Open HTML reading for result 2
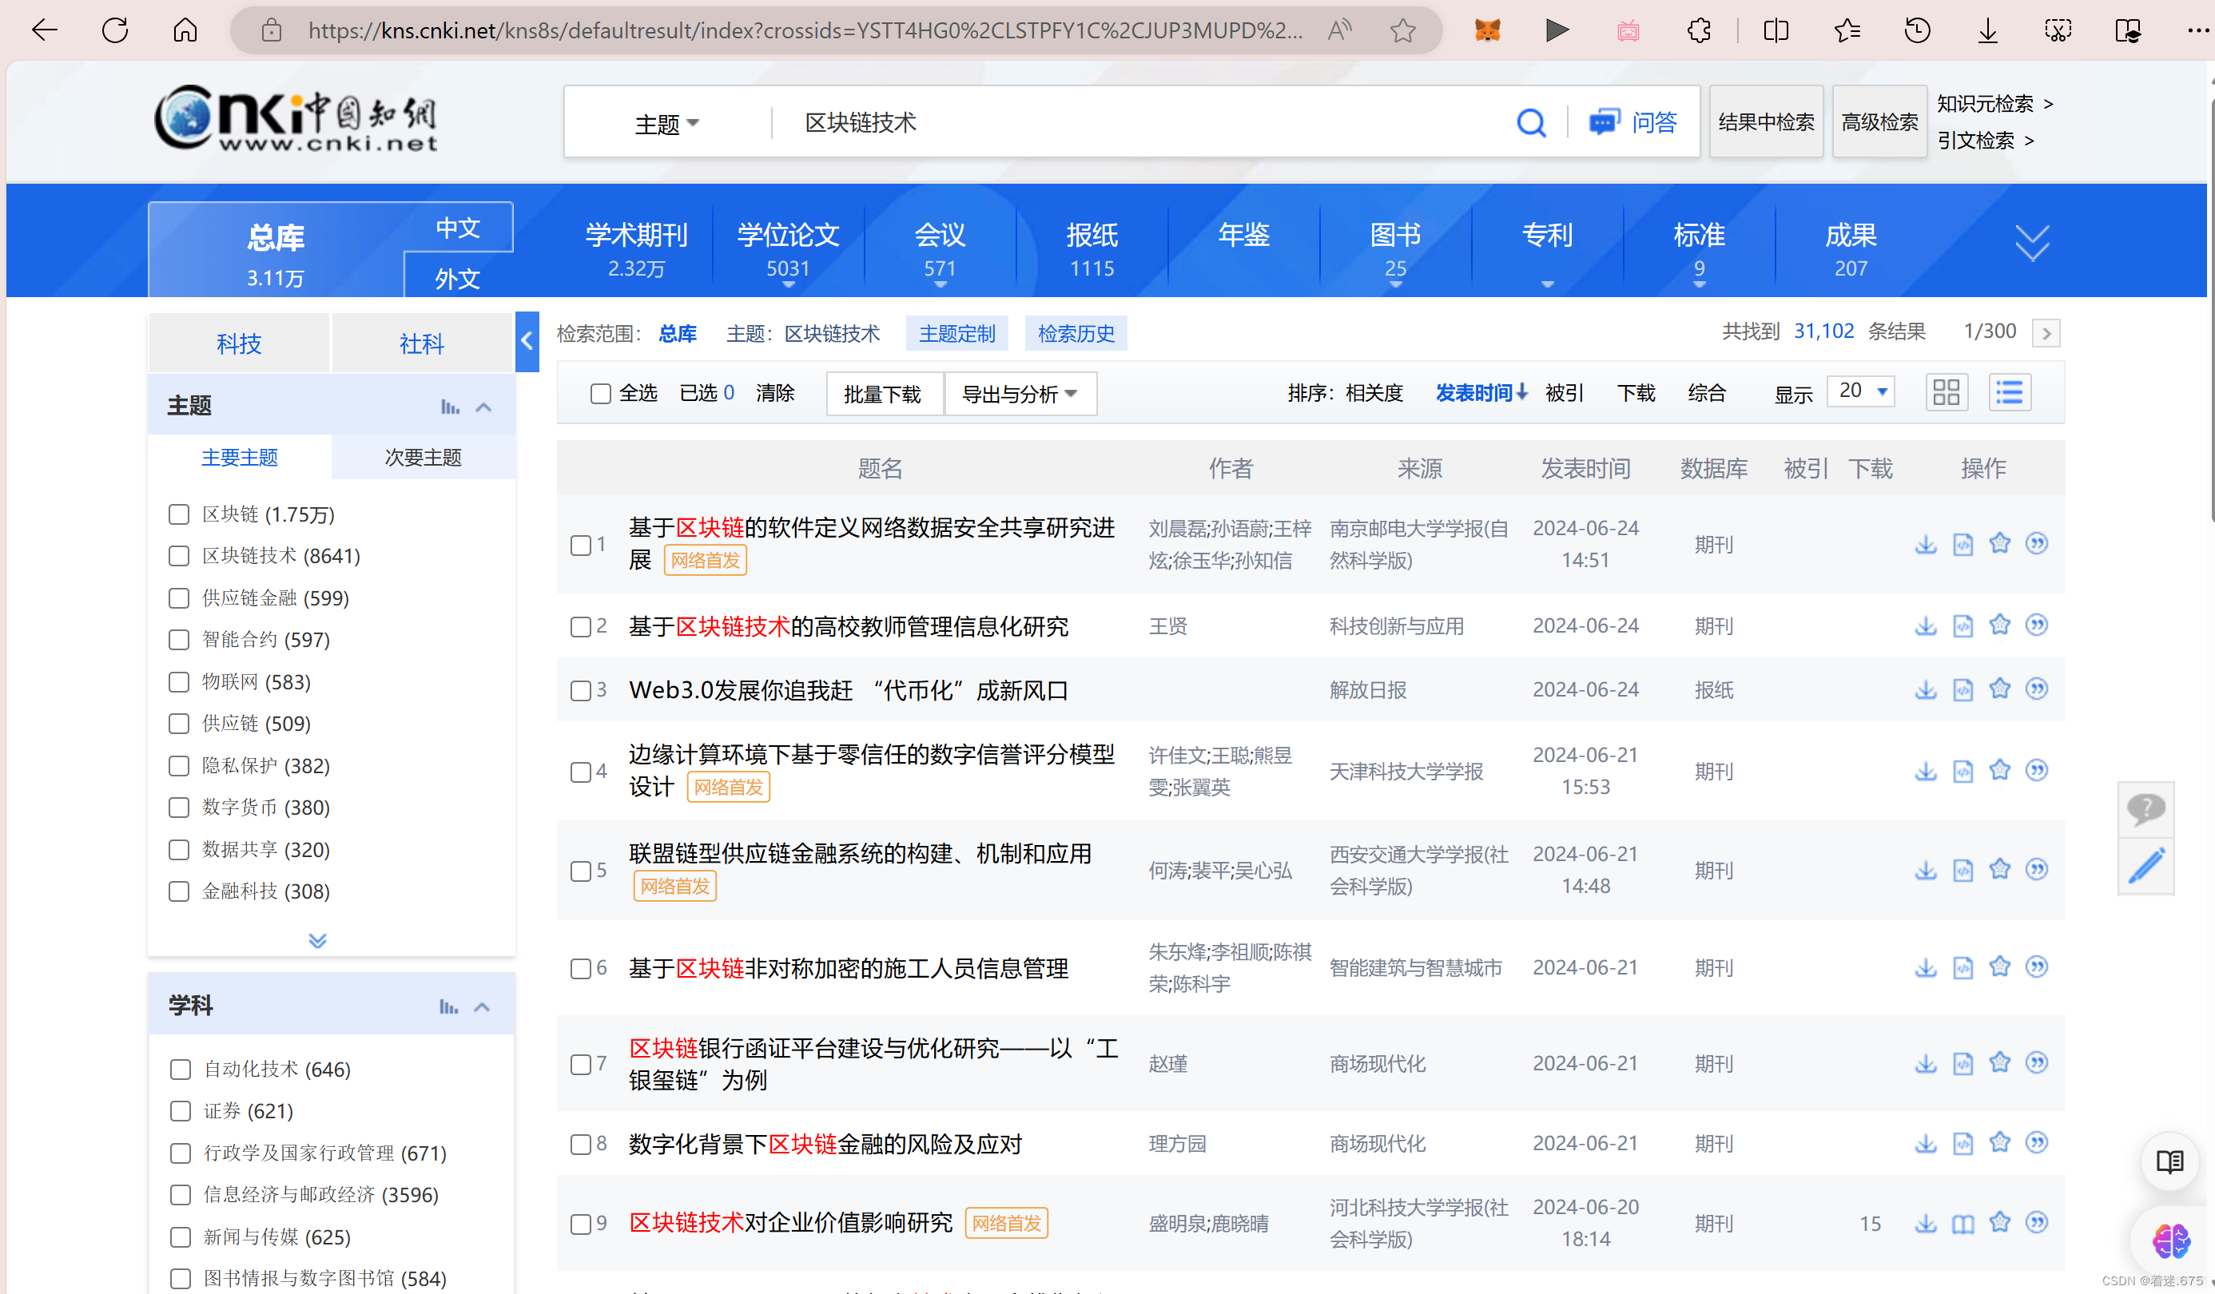The image size is (2215, 1294). pyautogui.click(x=1962, y=625)
